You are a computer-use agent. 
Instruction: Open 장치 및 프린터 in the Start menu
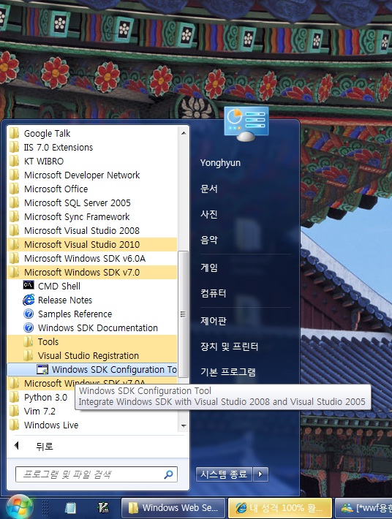tap(229, 346)
